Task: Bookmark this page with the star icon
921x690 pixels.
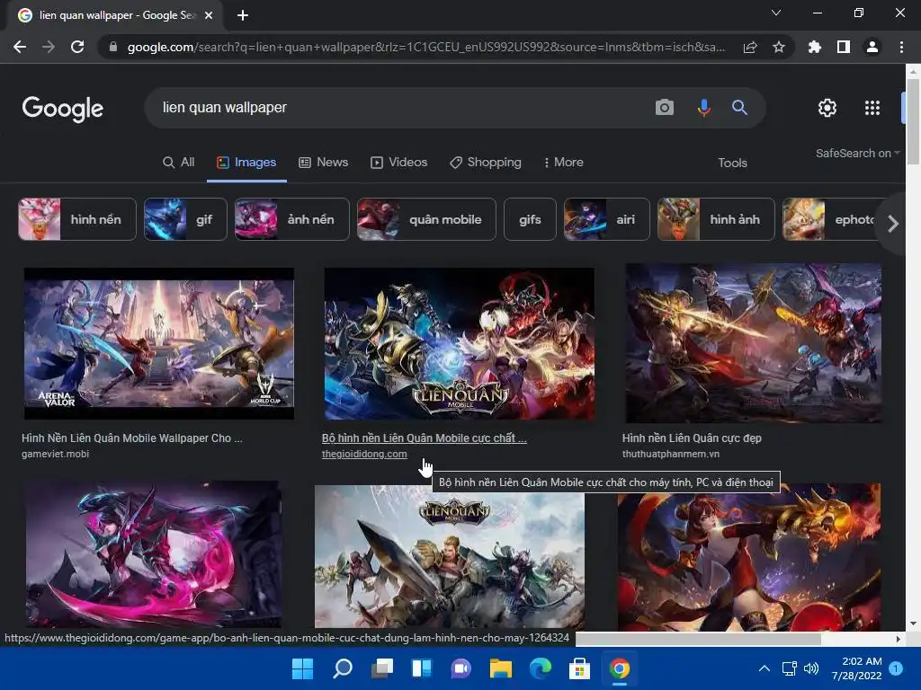Action: coord(779,47)
